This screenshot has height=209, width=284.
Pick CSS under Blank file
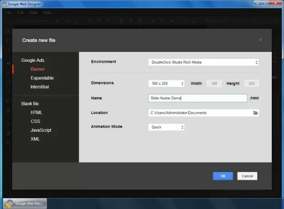pyautogui.click(x=35, y=121)
